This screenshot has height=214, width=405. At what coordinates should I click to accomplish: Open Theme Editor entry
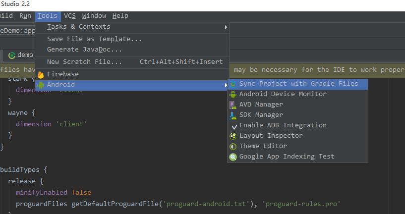tap(297, 146)
